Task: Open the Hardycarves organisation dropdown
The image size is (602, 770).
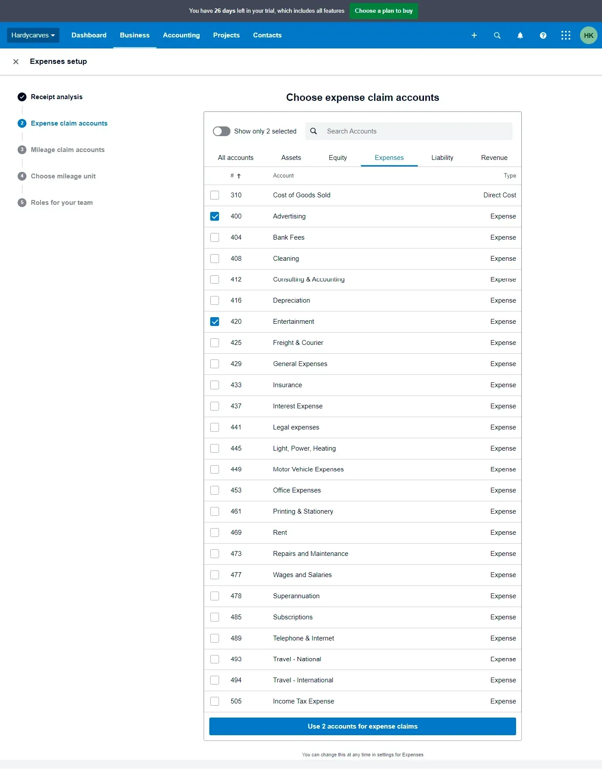Action: [33, 35]
